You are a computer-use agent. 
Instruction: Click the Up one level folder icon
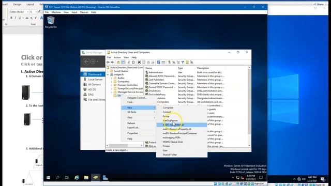point(118,62)
